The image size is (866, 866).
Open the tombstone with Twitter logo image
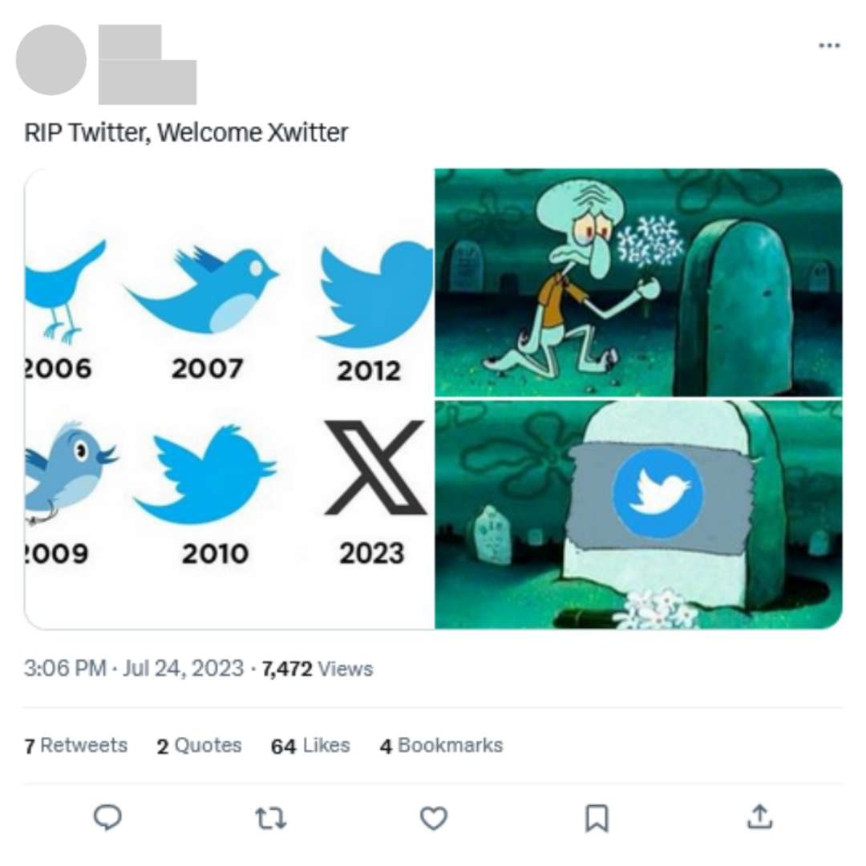coord(638,515)
